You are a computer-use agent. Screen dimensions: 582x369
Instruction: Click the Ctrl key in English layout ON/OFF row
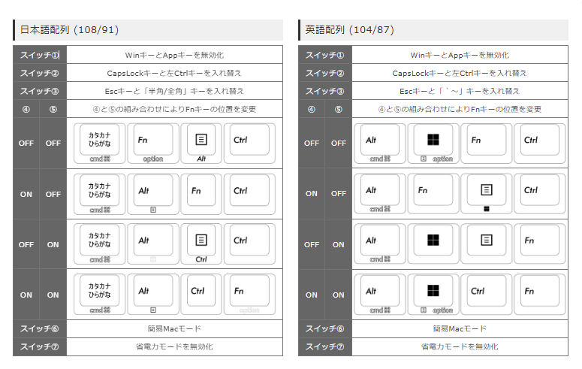pyautogui.click(x=540, y=194)
